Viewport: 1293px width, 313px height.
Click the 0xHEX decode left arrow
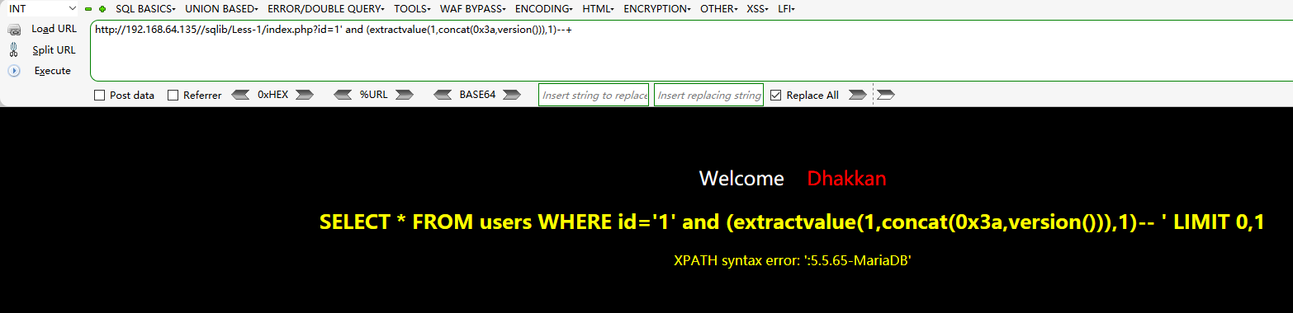click(x=240, y=95)
